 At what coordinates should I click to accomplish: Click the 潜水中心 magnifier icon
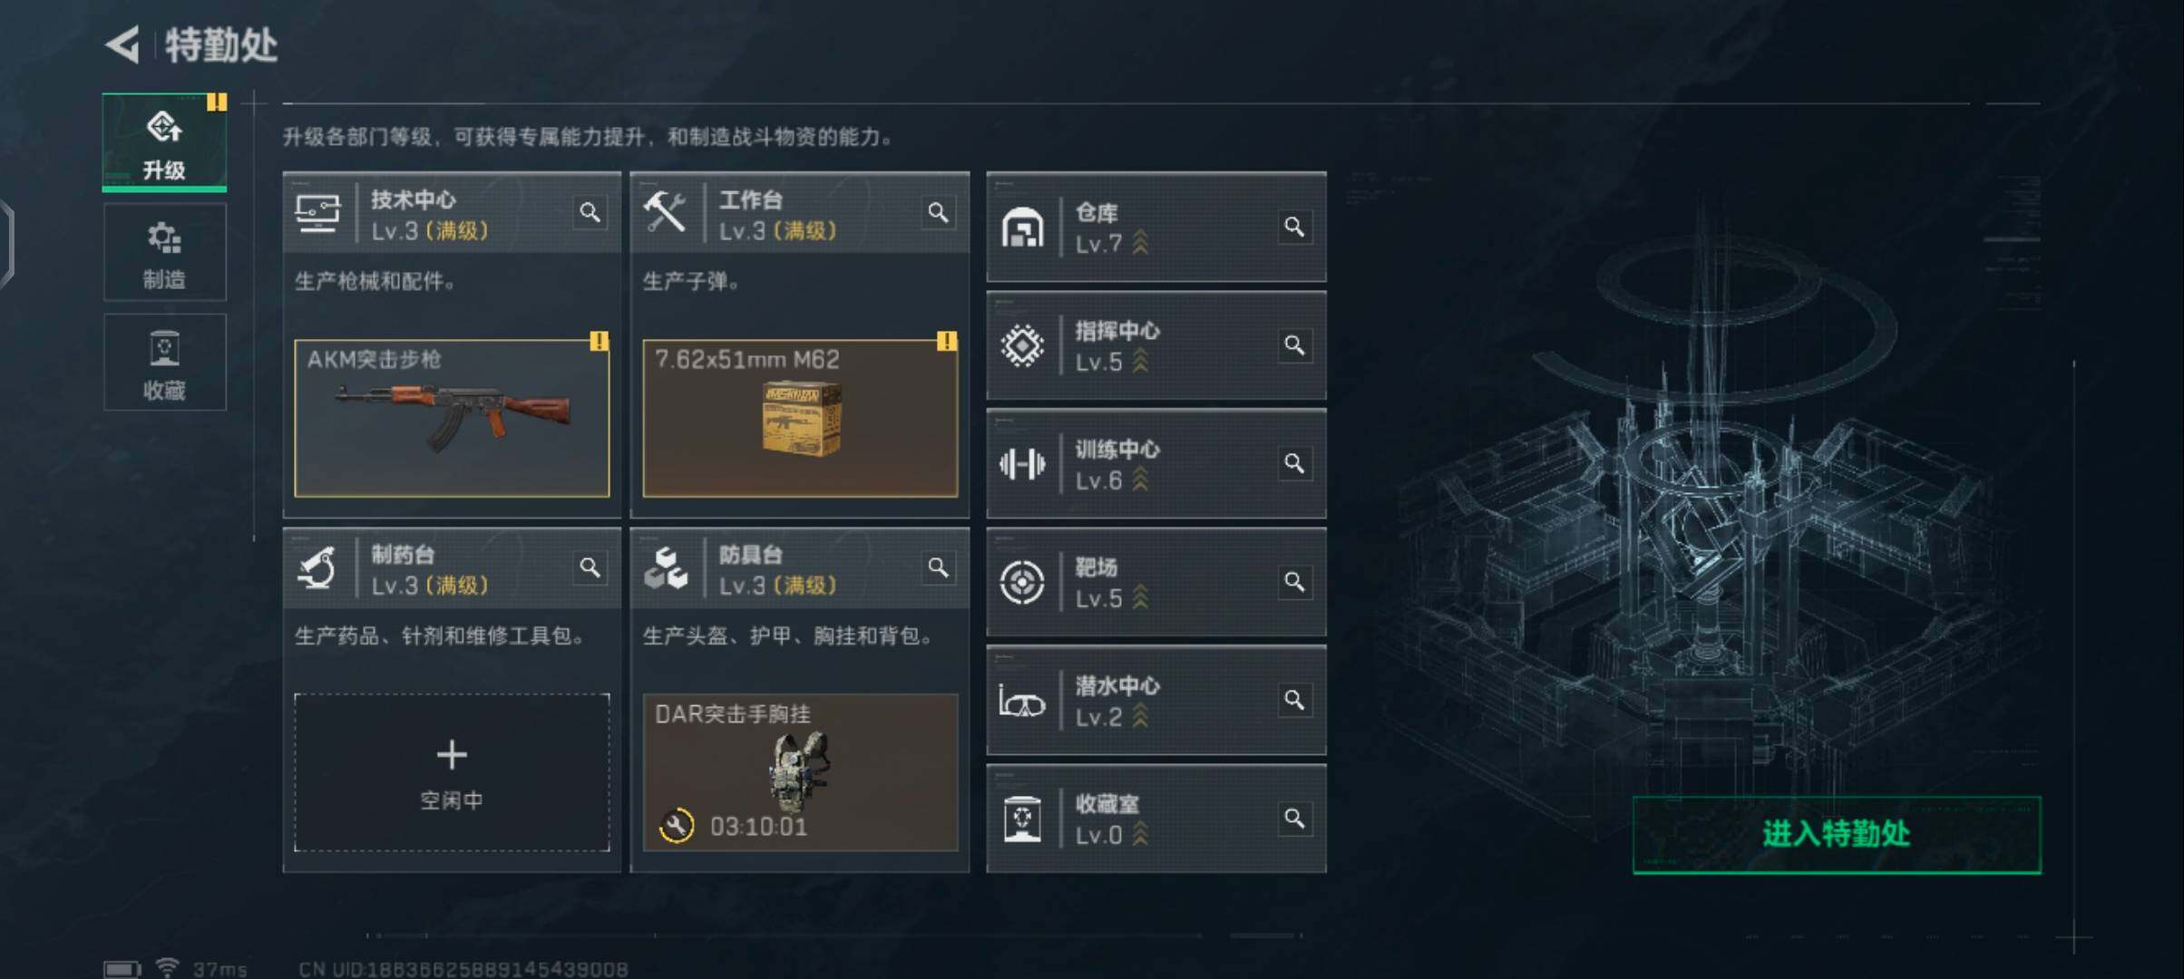1294,700
